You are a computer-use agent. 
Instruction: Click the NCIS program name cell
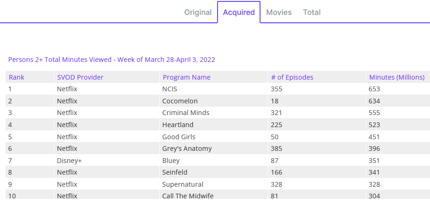pyautogui.click(x=170, y=88)
